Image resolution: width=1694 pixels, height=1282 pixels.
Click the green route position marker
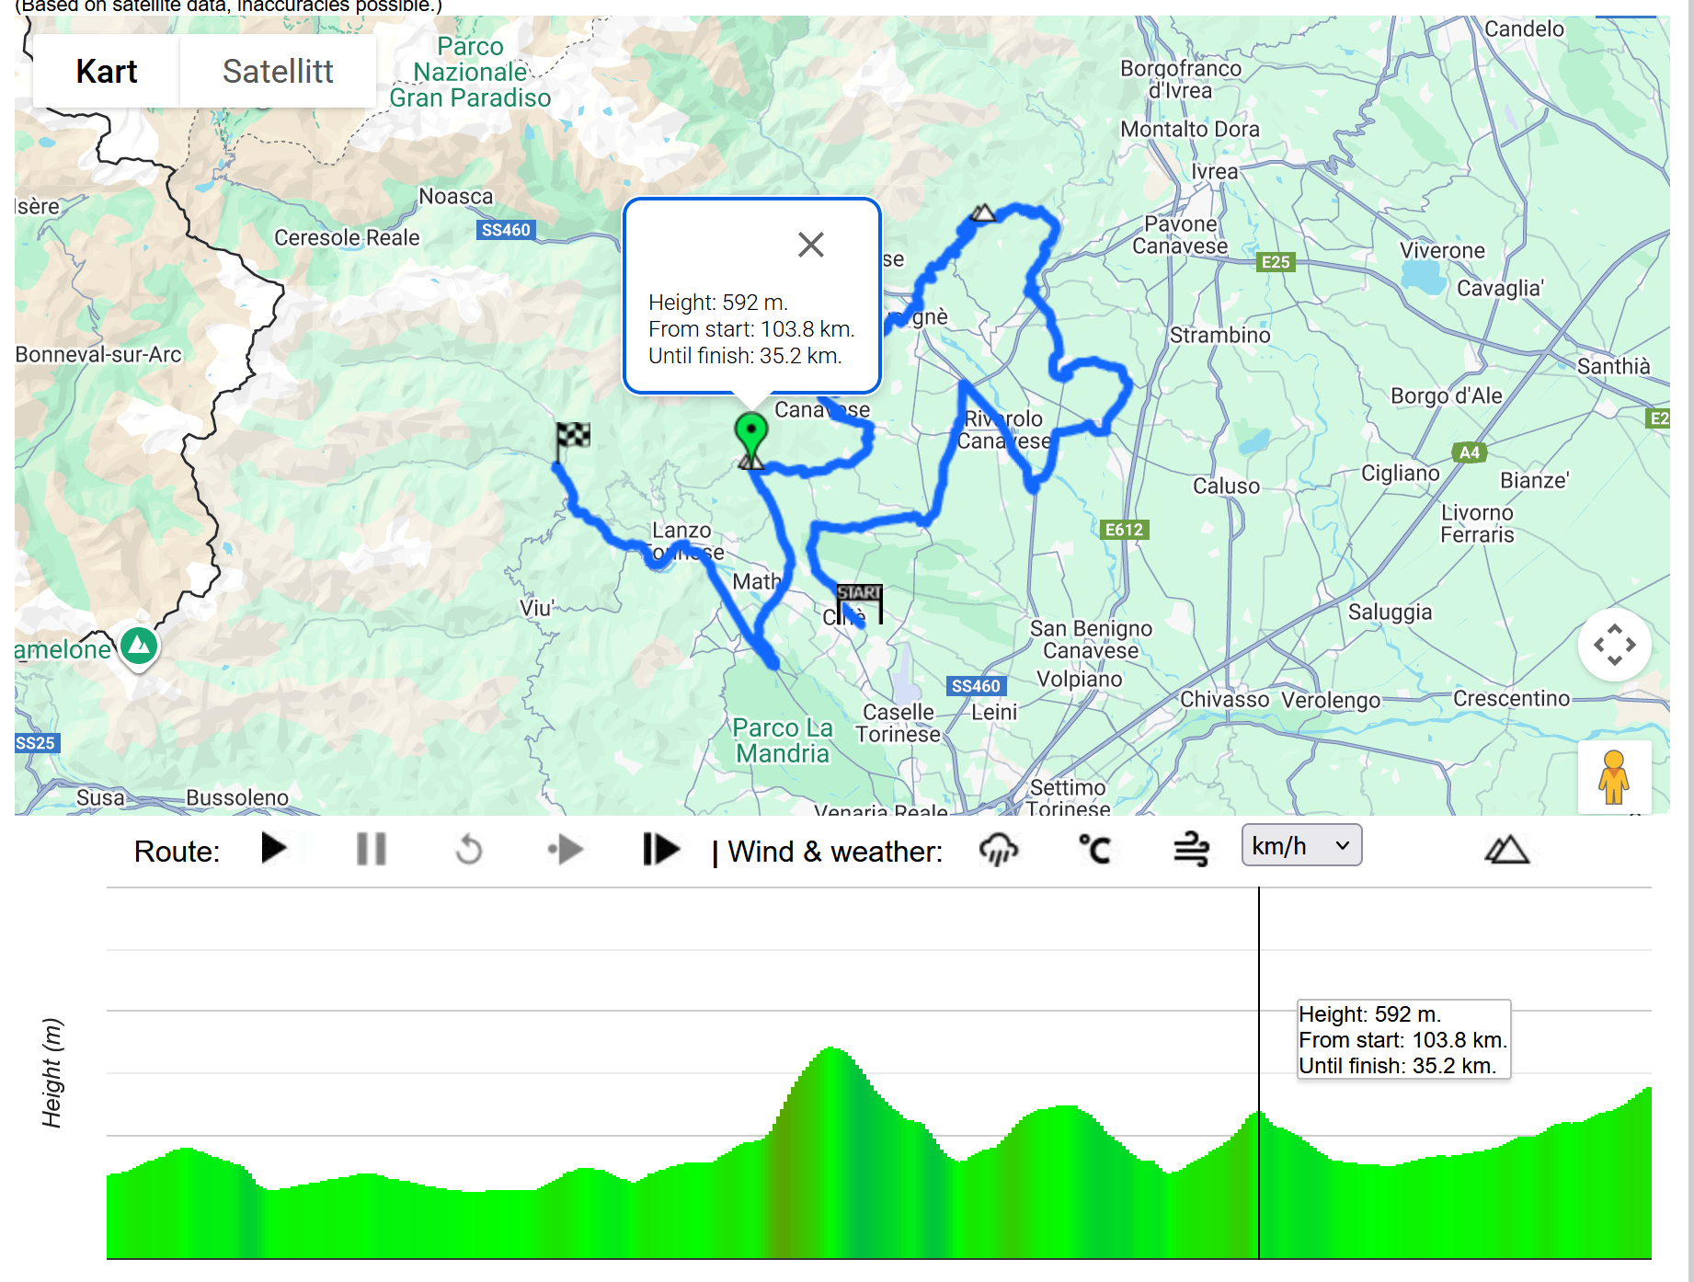pos(751,433)
